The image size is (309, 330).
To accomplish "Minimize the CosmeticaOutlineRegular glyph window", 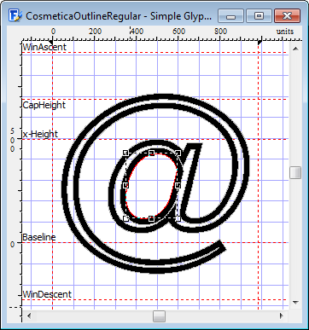I will coord(230,16).
